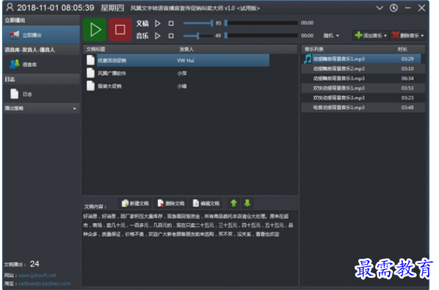
Task: Open the 随机 play mode dropdown
Action: pos(331,35)
